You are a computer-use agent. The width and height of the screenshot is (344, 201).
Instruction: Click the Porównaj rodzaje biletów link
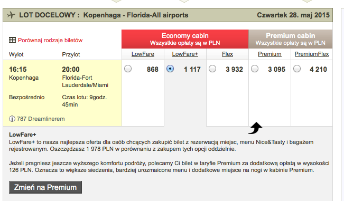(50, 40)
